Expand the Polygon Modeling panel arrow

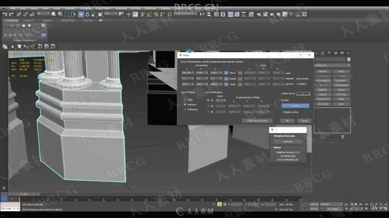(x=35, y=40)
